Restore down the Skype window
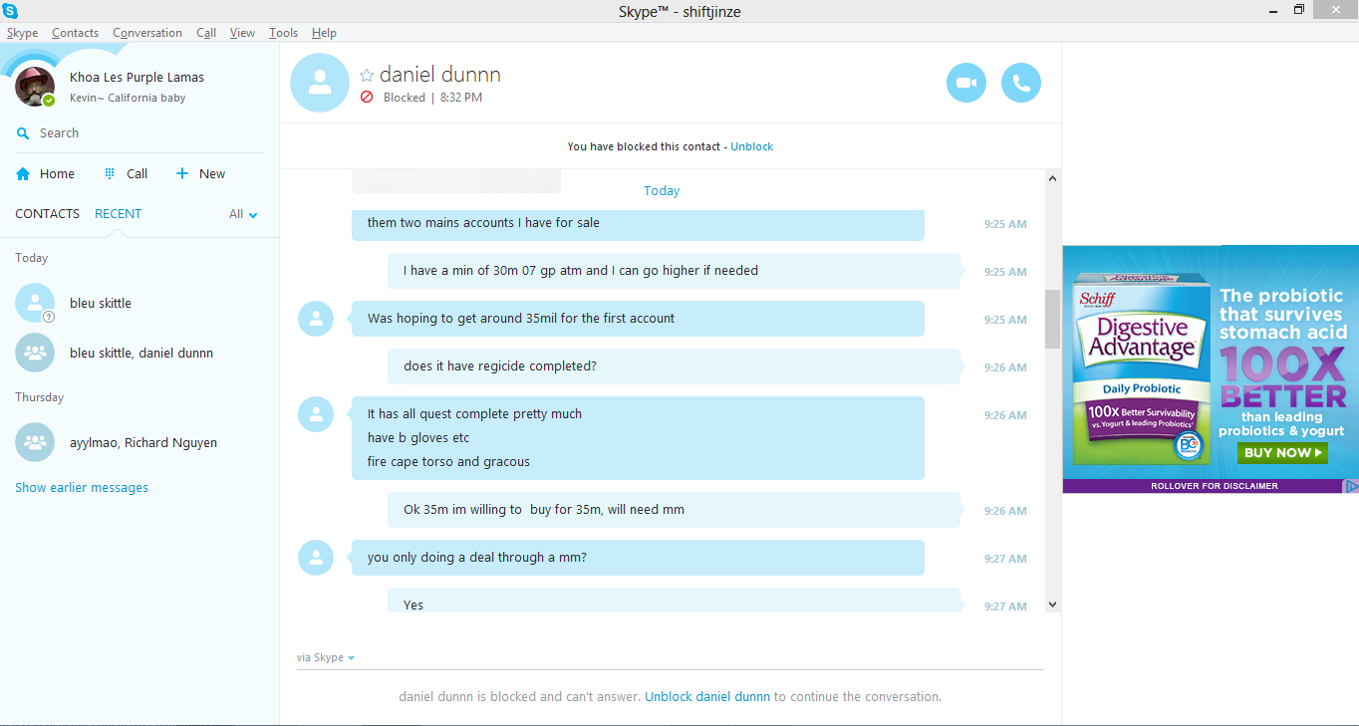The width and height of the screenshot is (1359, 726). [x=1298, y=10]
